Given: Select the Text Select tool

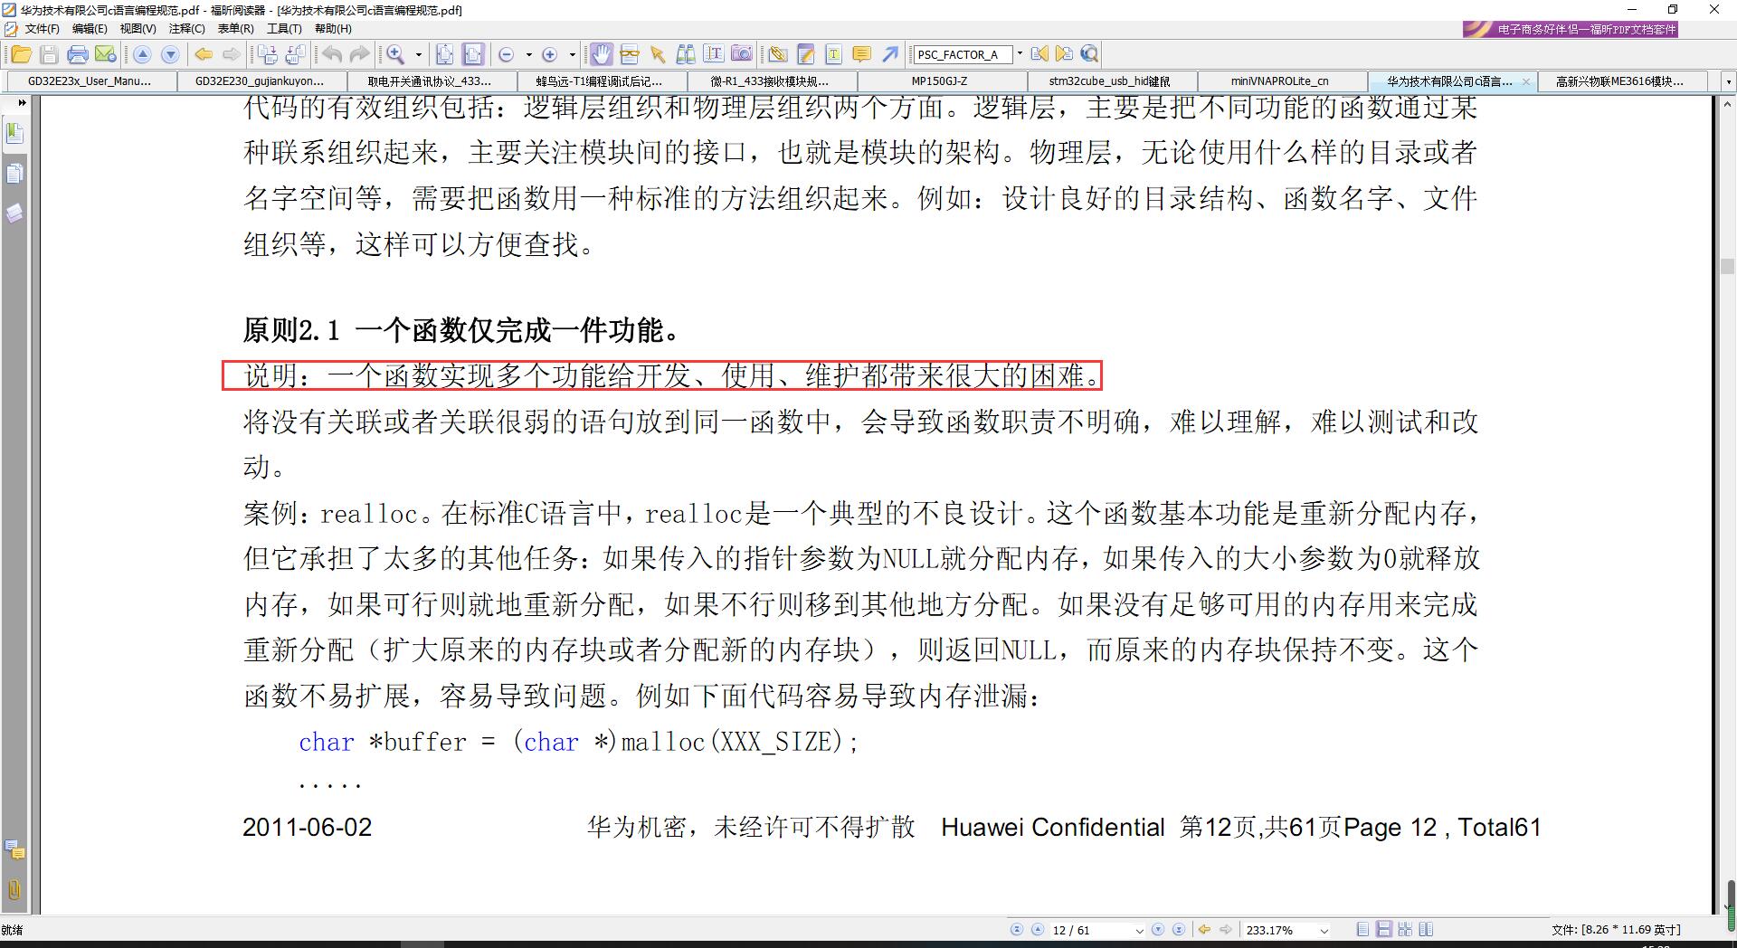Looking at the screenshot, I should pyautogui.click(x=714, y=54).
